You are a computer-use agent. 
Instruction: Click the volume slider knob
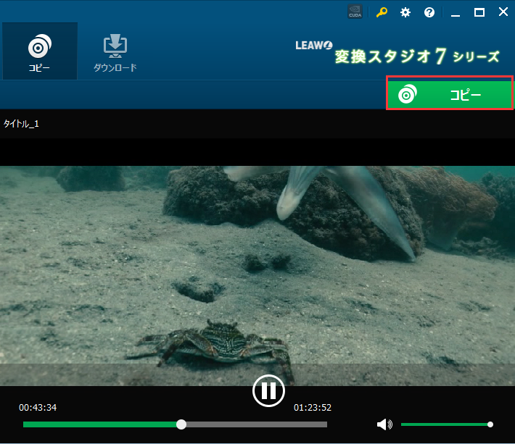490,424
